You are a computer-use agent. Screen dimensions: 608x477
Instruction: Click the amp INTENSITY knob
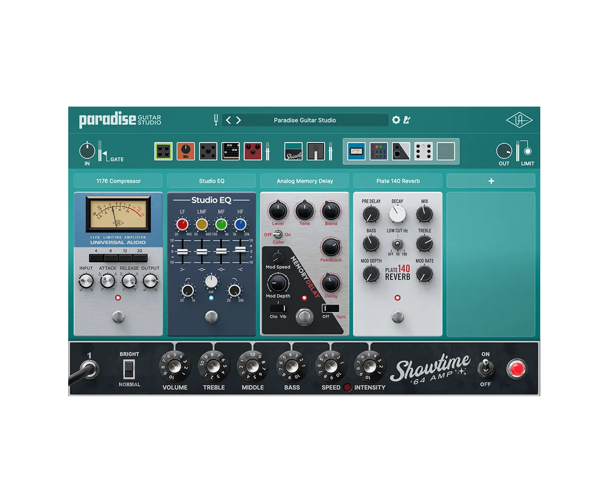[370, 367]
